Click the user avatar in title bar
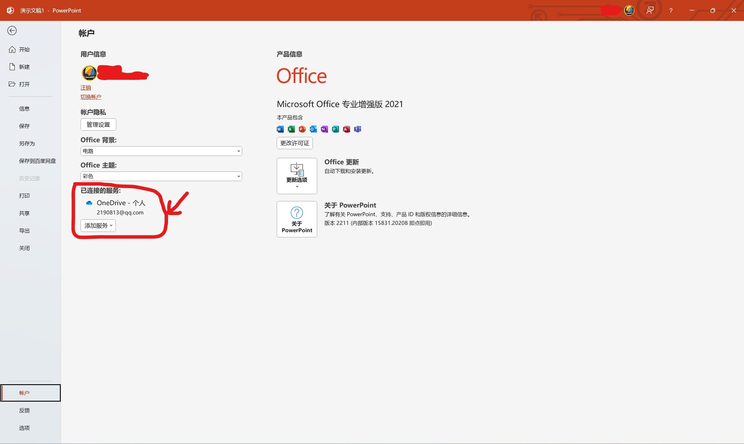 coord(629,10)
